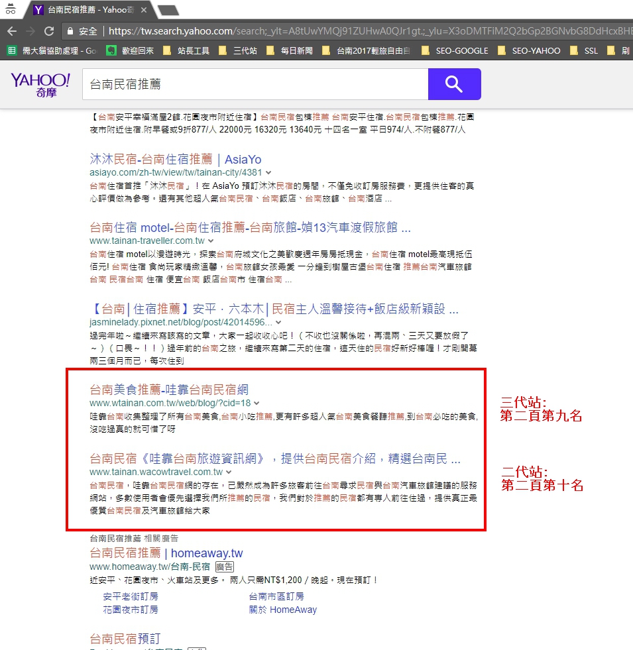Viewport: 633px width, 650px height.
Task: Close the Yahoo search results tab
Action: coord(144,9)
